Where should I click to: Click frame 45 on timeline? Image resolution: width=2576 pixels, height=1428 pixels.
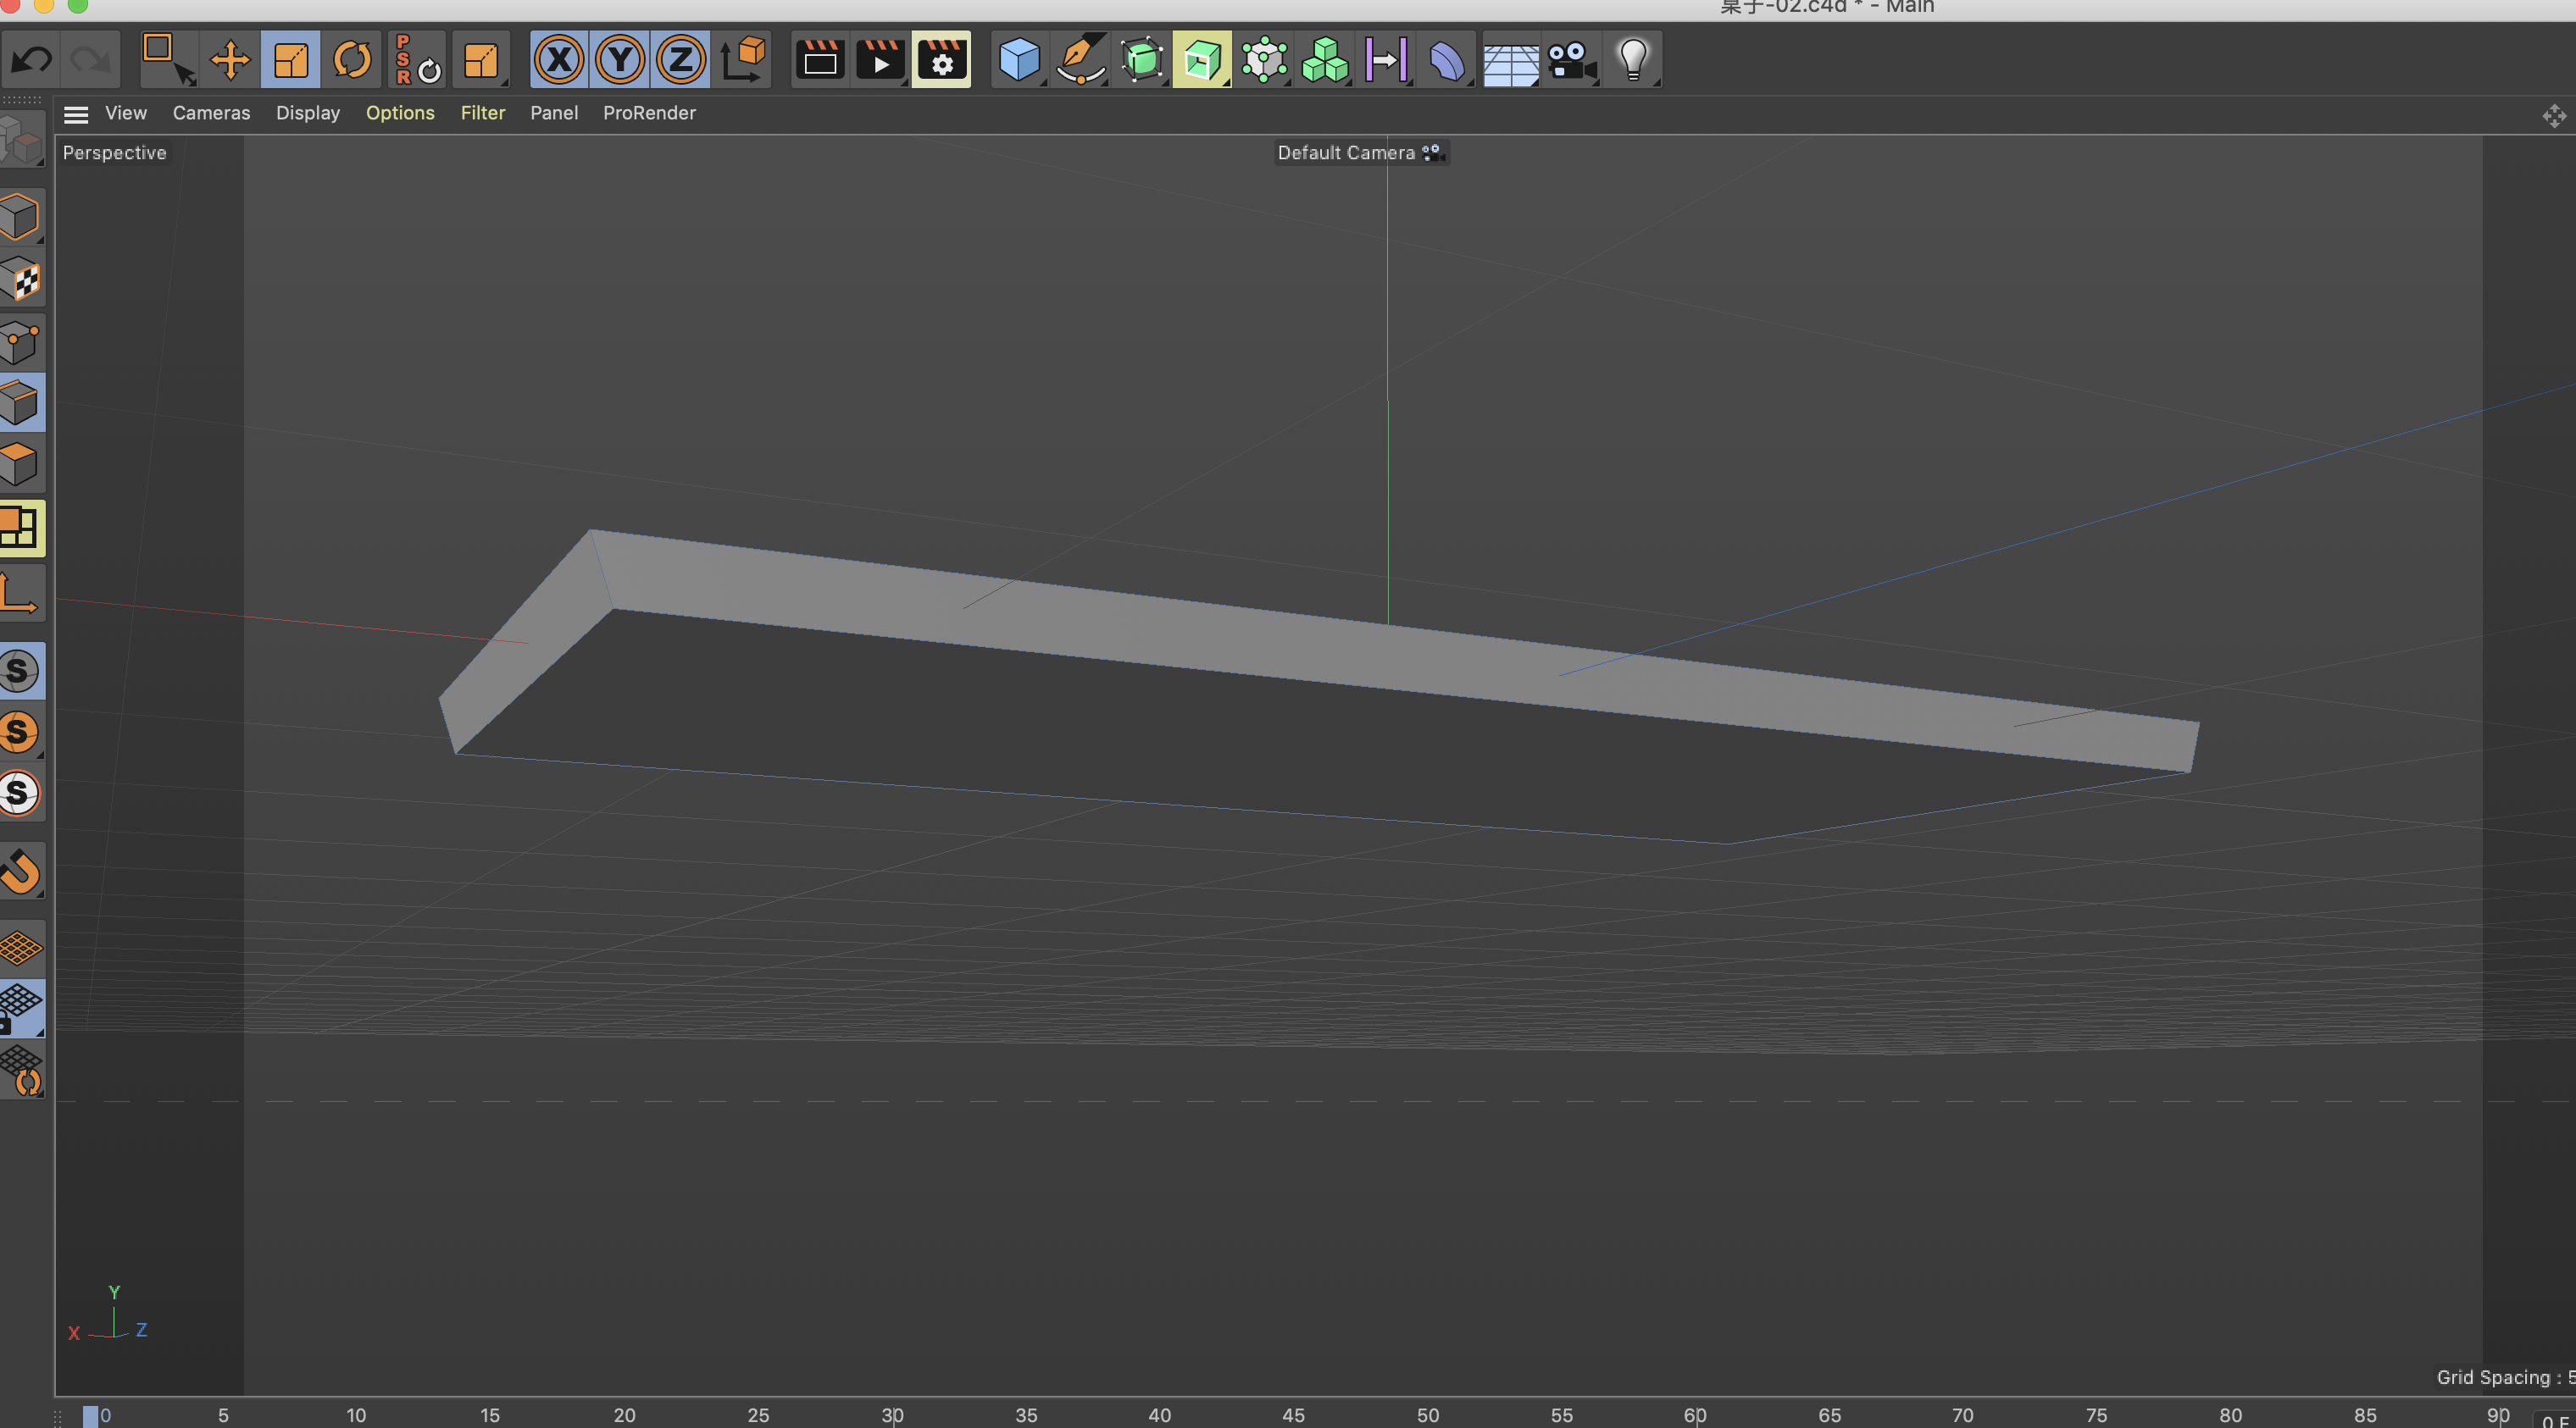[x=1293, y=1414]
